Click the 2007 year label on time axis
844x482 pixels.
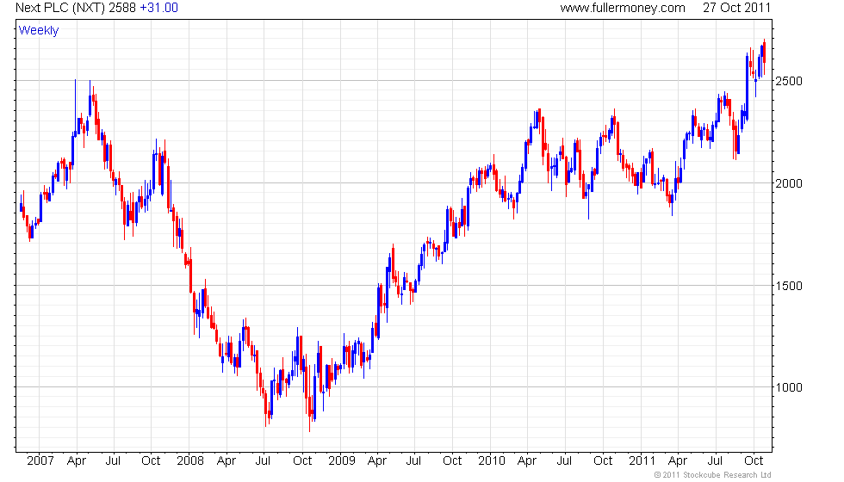pyautogui.click(x=40, y=461)
